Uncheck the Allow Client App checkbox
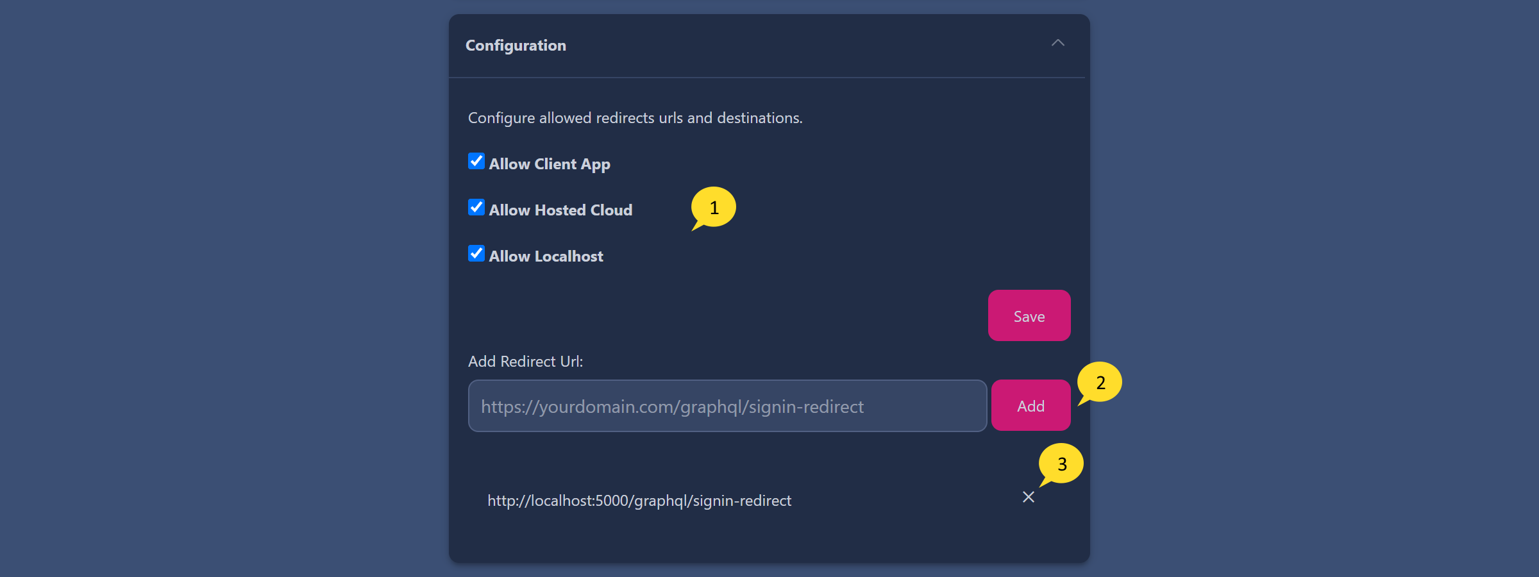The width and height of the screenshot is (1539, 577). click(476, 161)
